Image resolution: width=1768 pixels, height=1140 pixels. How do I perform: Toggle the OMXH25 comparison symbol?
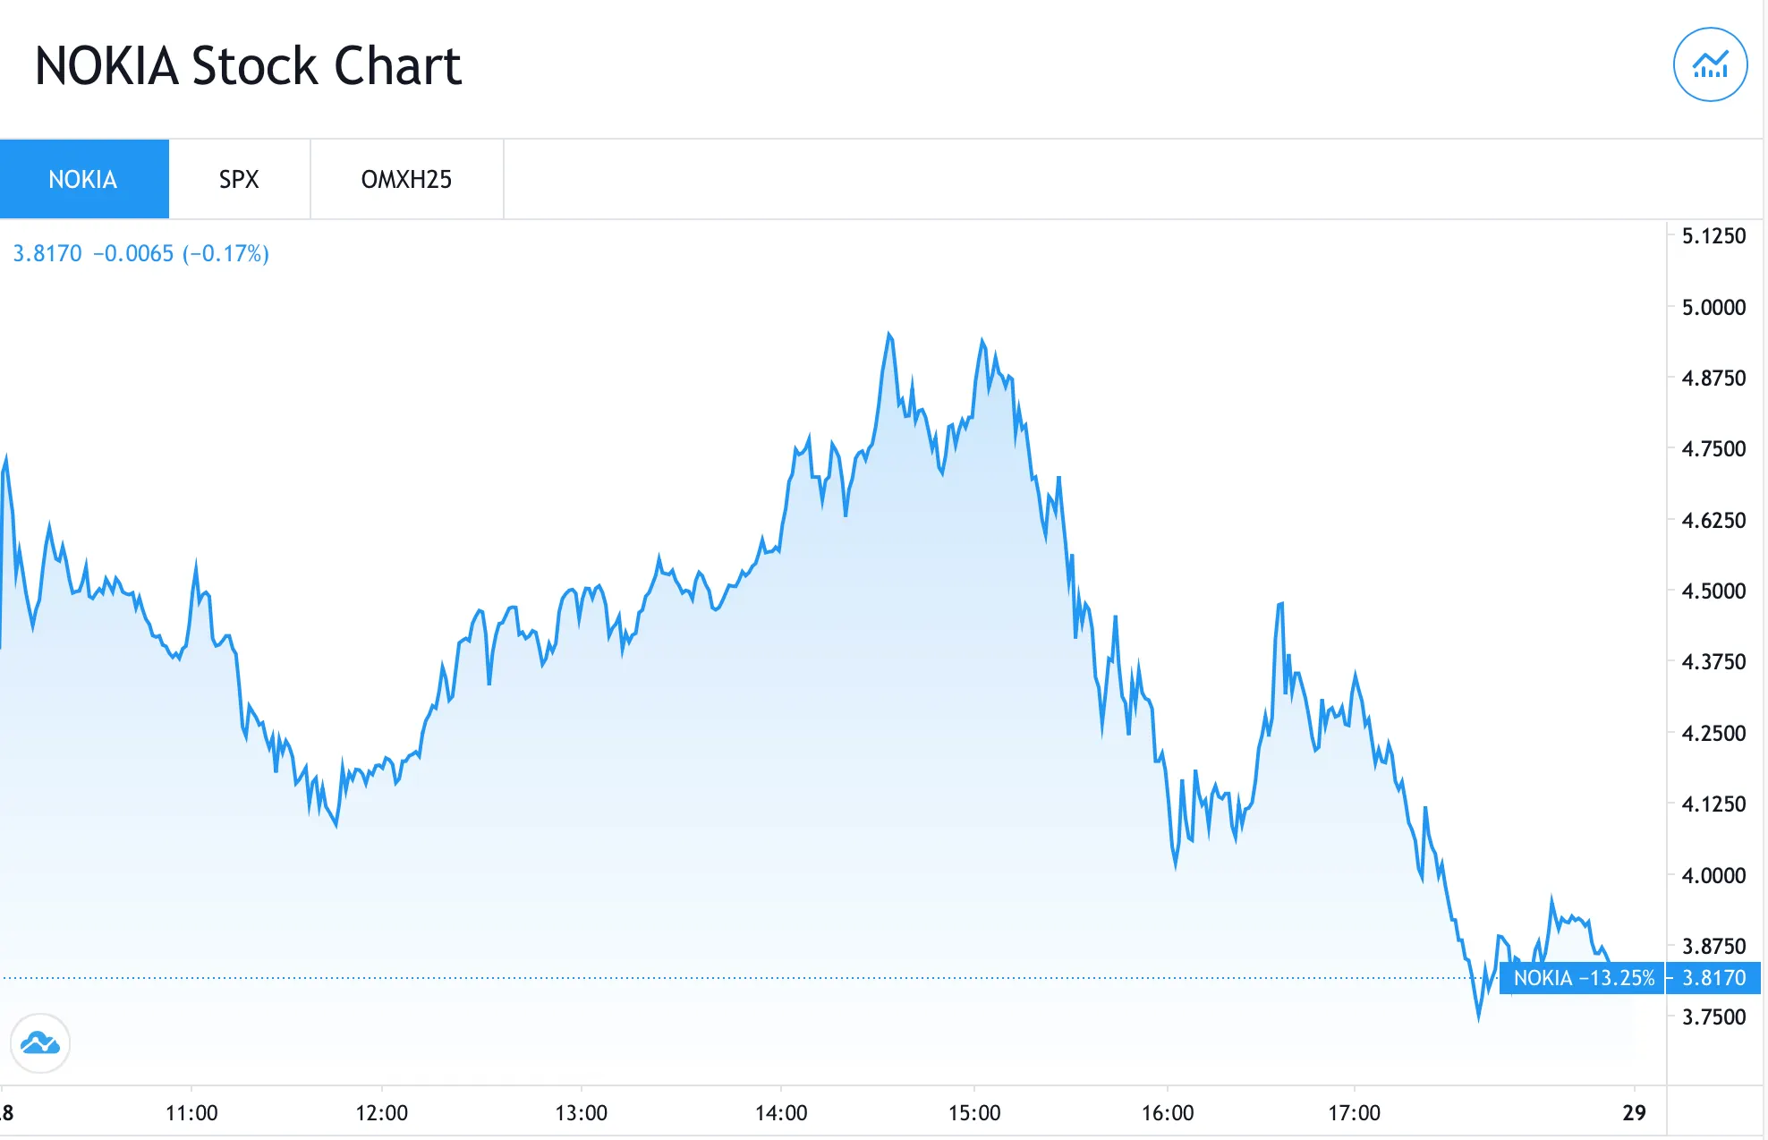pos(406,179)
